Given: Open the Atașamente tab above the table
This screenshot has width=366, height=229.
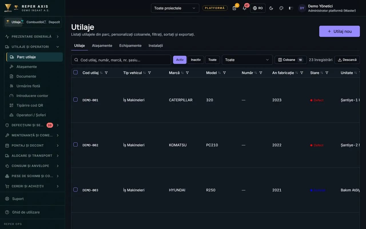Looking at the screenshot, I should click(x=102, y=46).
